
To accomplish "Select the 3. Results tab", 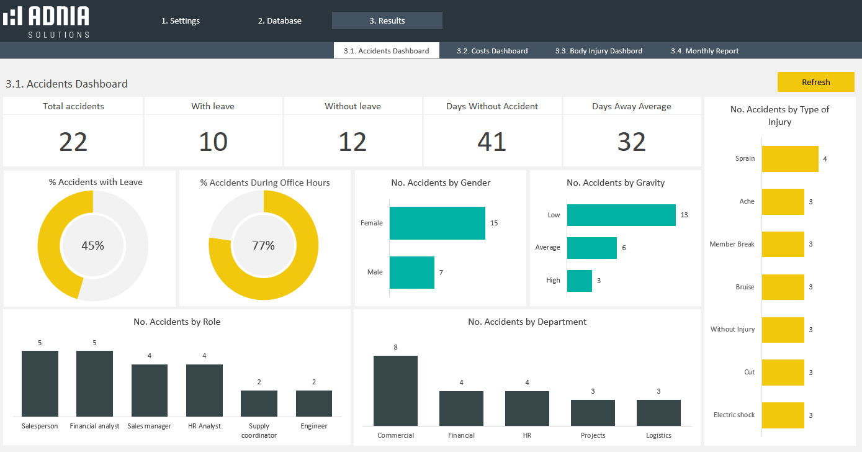I will pyautogui.click(x=387, y=20).
